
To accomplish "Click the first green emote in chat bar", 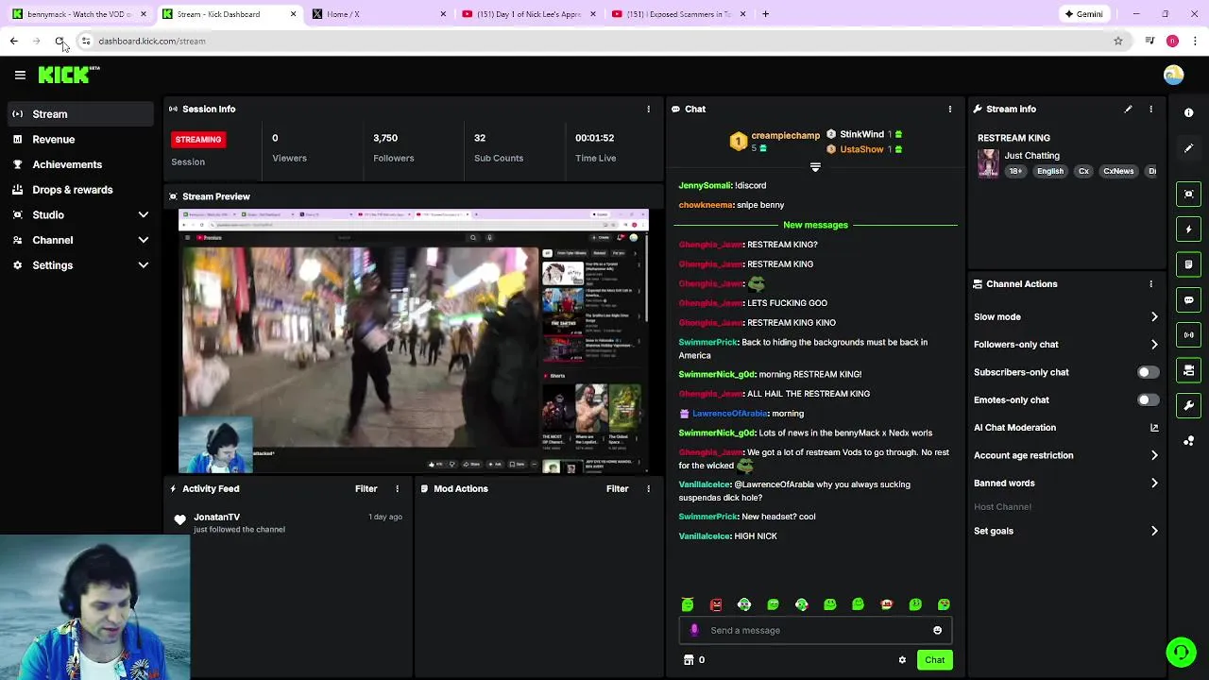I will (688, 604).
